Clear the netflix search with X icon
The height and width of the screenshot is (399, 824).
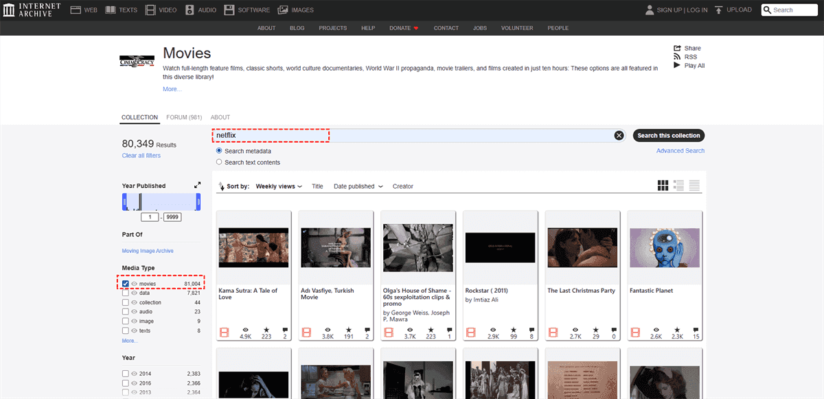click(x=619, y=136)
